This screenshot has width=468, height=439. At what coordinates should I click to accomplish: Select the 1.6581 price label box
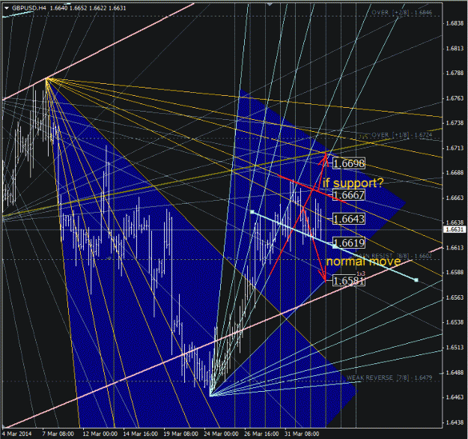tap(349, 281)
